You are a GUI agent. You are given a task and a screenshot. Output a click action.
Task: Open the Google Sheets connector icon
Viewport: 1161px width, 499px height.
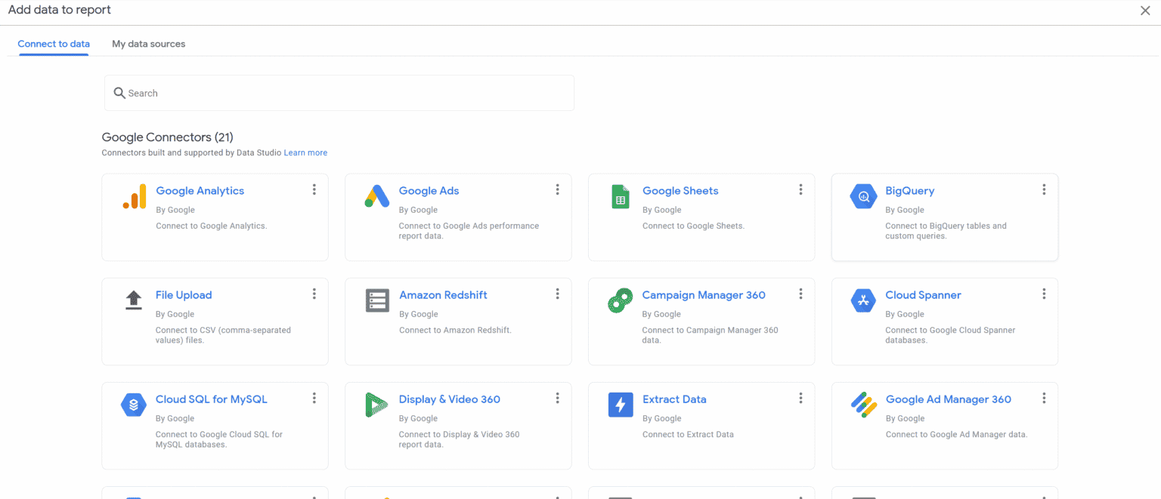(x=621, y=196)
